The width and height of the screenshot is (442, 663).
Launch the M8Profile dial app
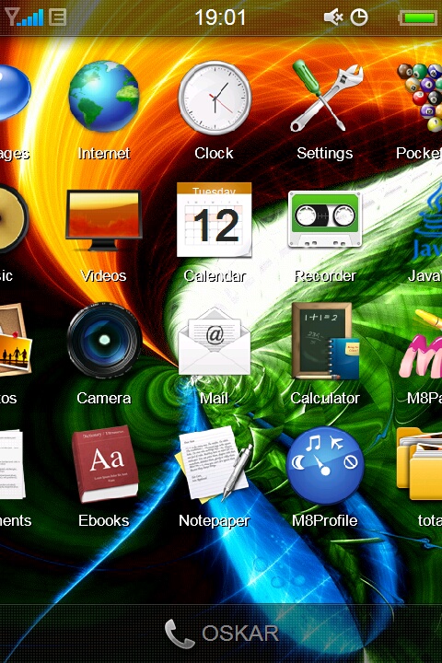click(325, 466)
